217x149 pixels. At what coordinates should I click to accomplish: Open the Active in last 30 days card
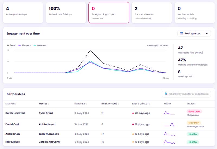pyautogui.click(x=66, y=13)
